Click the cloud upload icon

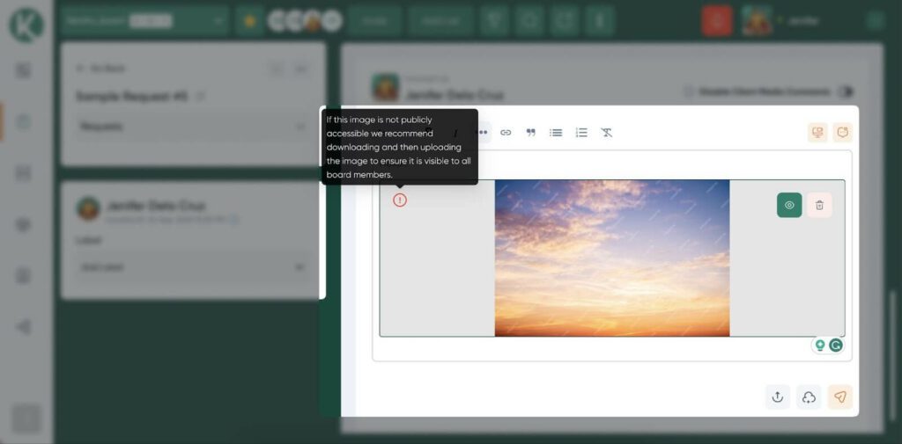click(809, 397)
